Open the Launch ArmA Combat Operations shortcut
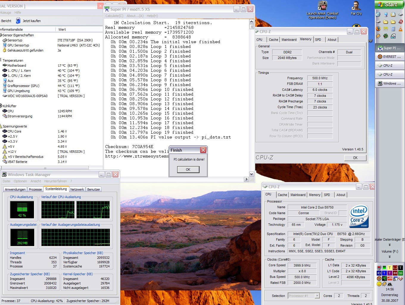Viewport: 405px width, 305px height. pyautogui.click(x=322, y=10)
